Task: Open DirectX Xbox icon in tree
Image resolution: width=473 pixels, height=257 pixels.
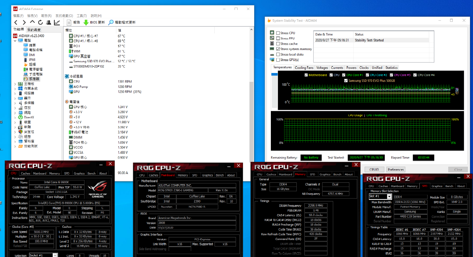Action: pyautogui.click(x=21, y=117)
